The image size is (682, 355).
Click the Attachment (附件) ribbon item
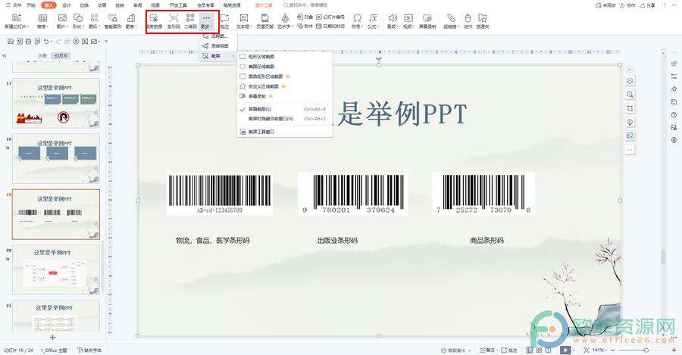(305, 26)
